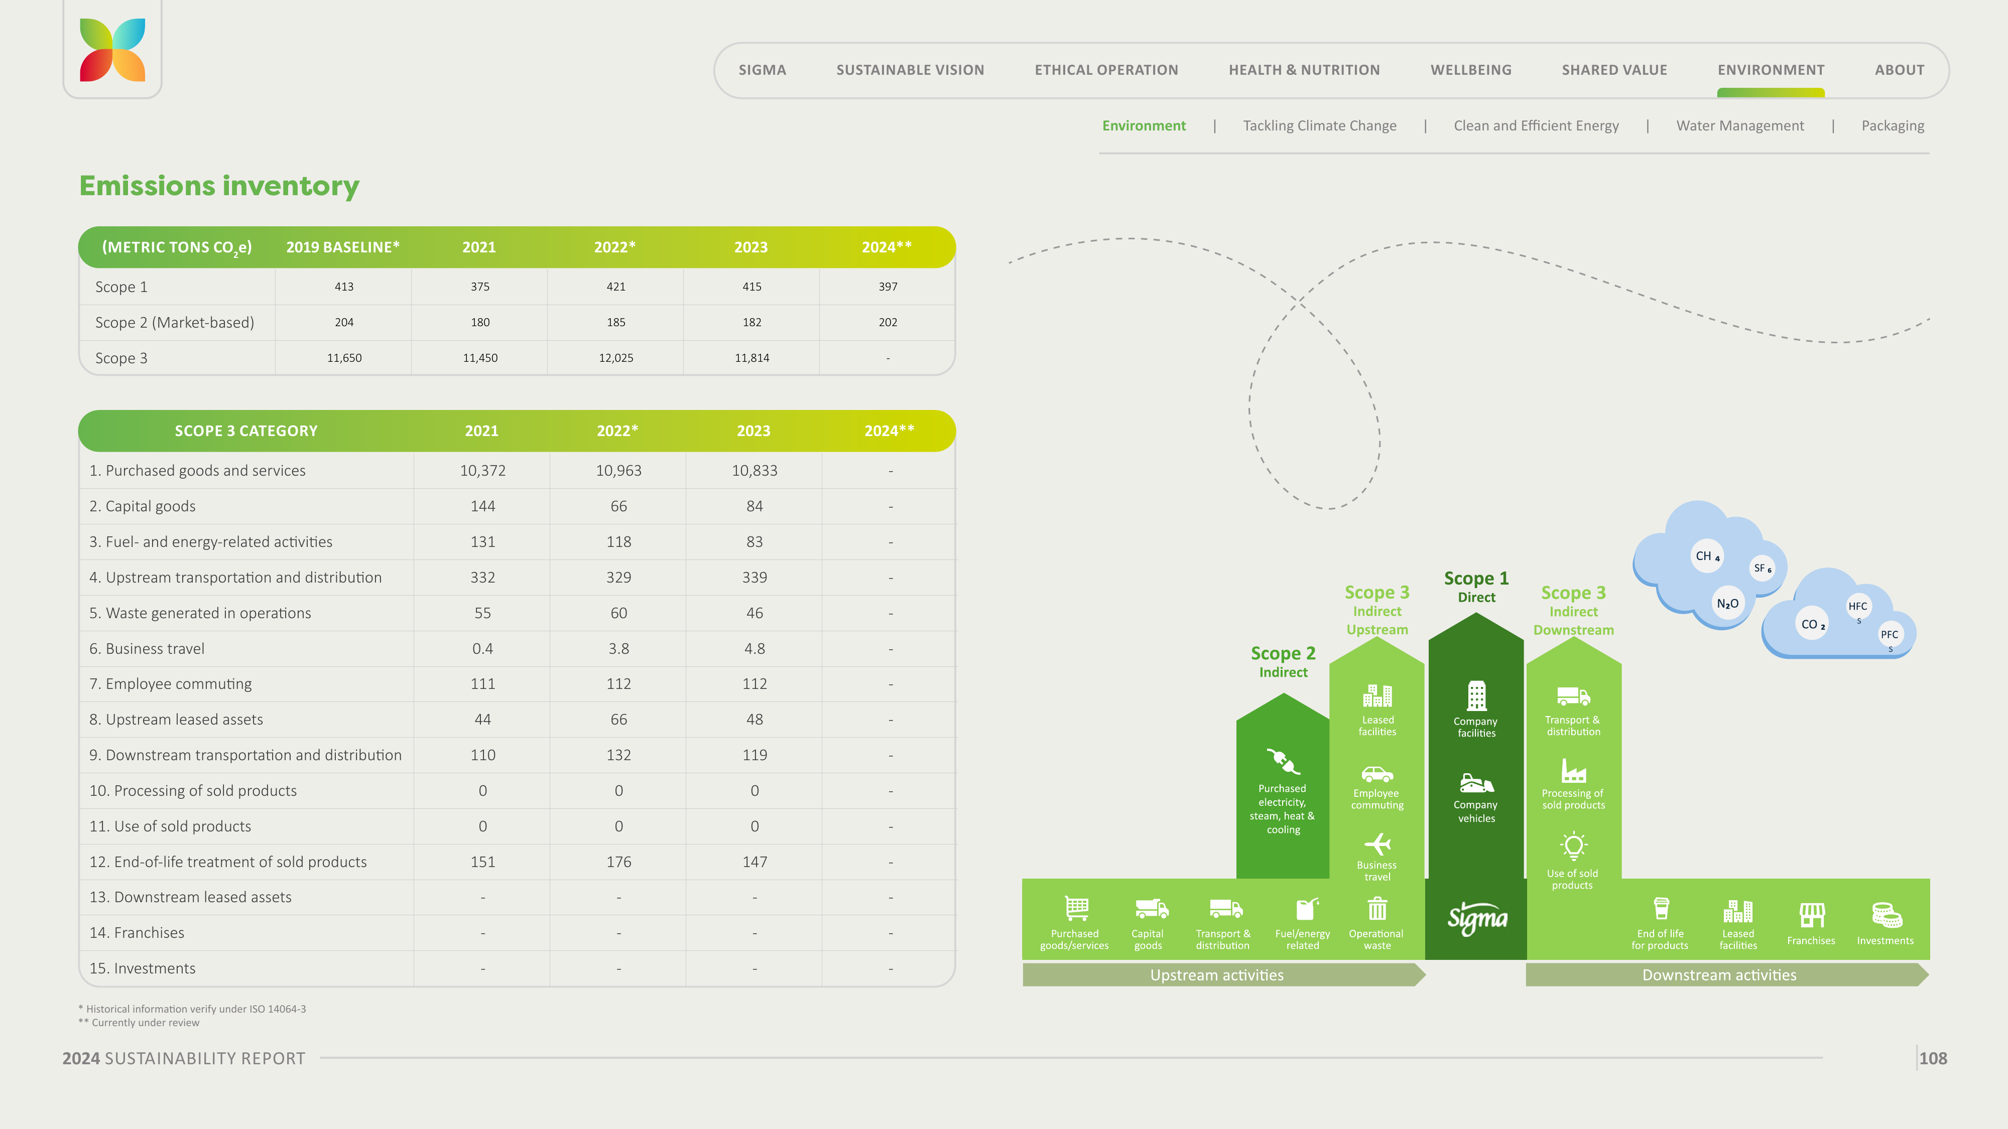This screenshot has height=1129, width=2008.
Task: Open the ABOUT tab
Action: click(1900, 70)
